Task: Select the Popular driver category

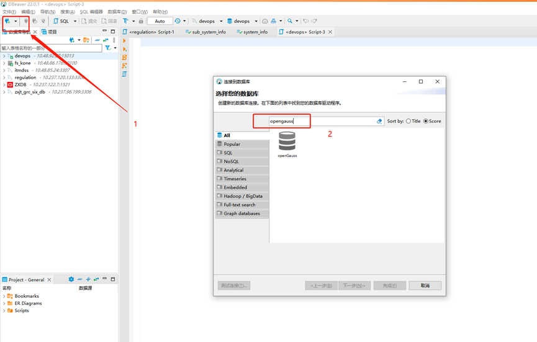Action: [x=242, y=144]
